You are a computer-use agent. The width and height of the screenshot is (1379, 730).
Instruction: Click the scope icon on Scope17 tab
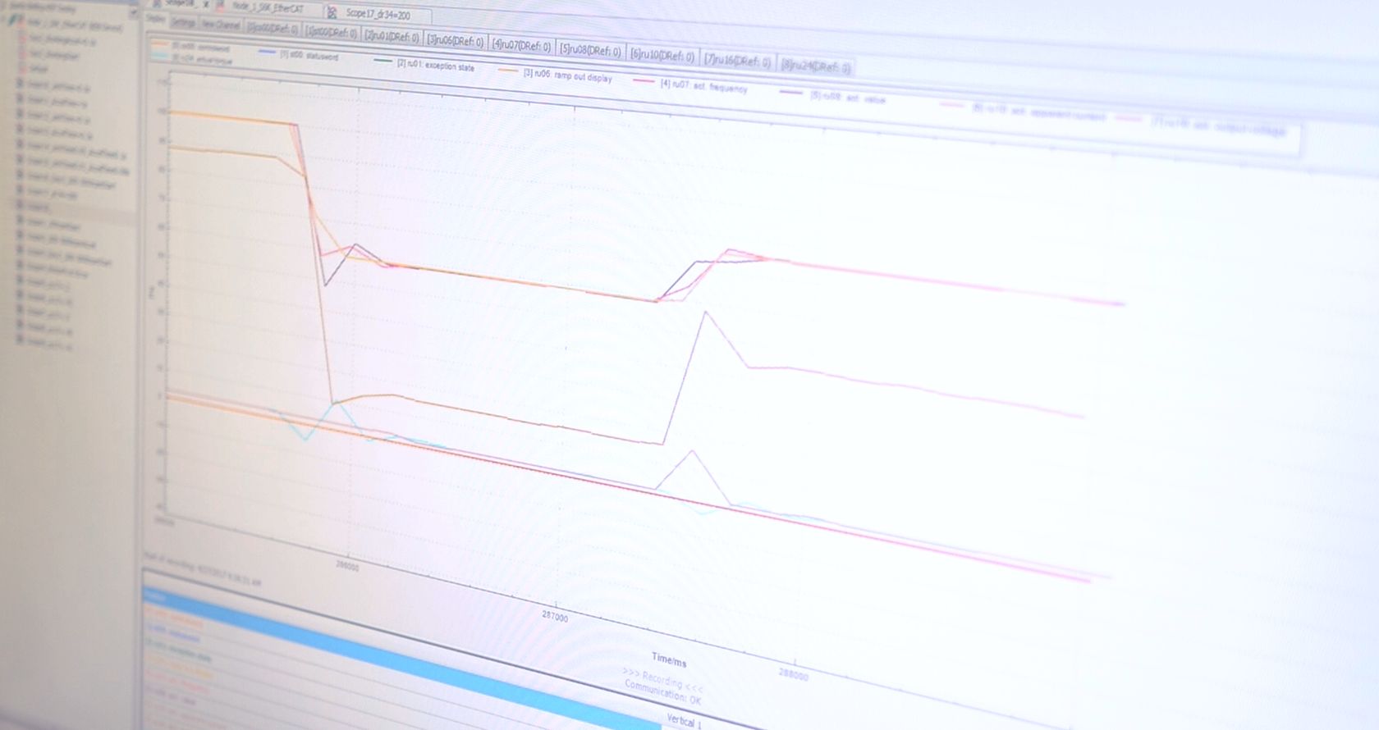coord(332,11)
